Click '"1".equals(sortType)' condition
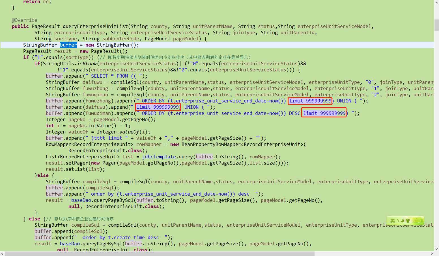 click(61, 57)
